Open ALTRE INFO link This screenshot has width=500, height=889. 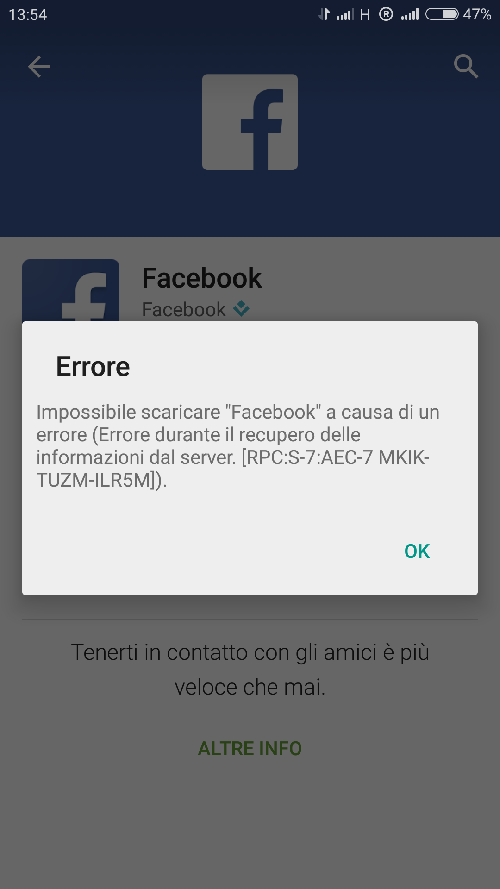tap(250, 749)
